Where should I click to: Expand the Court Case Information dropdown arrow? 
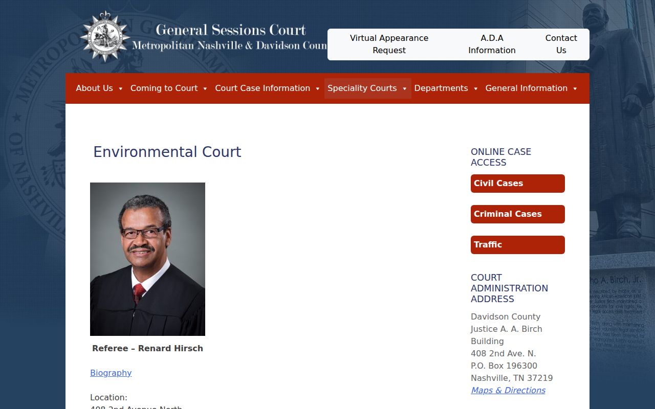318,88
